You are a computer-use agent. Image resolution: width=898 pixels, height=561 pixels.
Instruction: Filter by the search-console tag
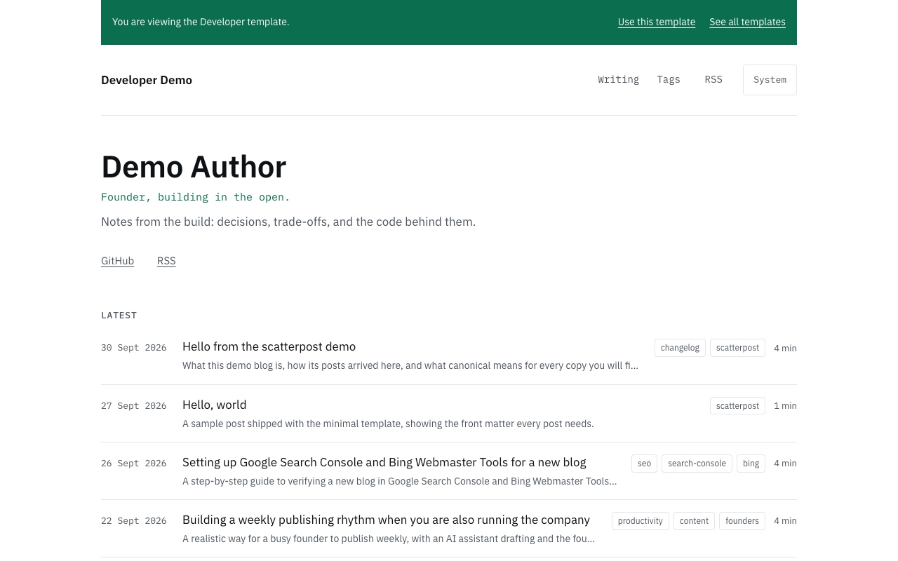click(697, 464)
